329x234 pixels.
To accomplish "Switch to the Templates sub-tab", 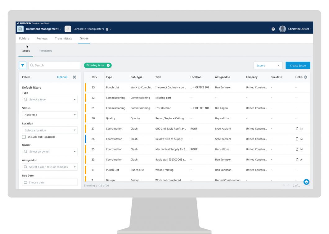I will (x=46, y=51).
